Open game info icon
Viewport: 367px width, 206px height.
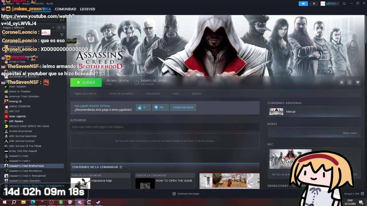tap(350, 82)
